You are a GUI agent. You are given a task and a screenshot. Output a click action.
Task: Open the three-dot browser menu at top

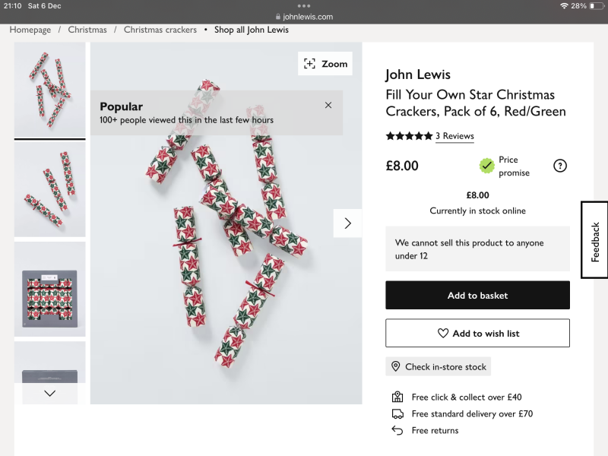tap(304, 5)
